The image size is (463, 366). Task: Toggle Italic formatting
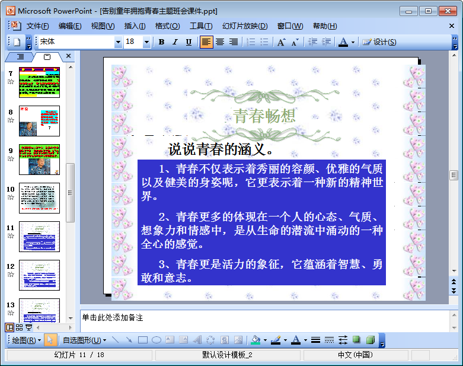175,42
